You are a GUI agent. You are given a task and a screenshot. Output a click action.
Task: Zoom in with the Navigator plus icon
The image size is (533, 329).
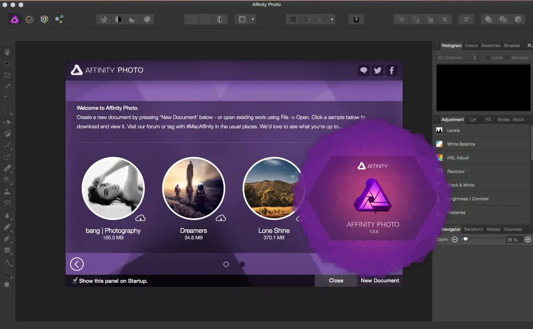(528, 240)
